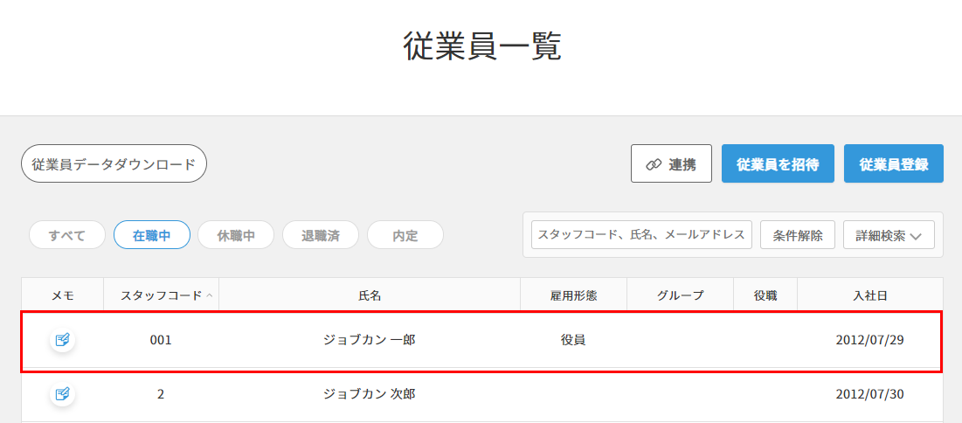The image size is (962, 423).
Task: Select the 休職中 status filter
Action: [236, 235]
